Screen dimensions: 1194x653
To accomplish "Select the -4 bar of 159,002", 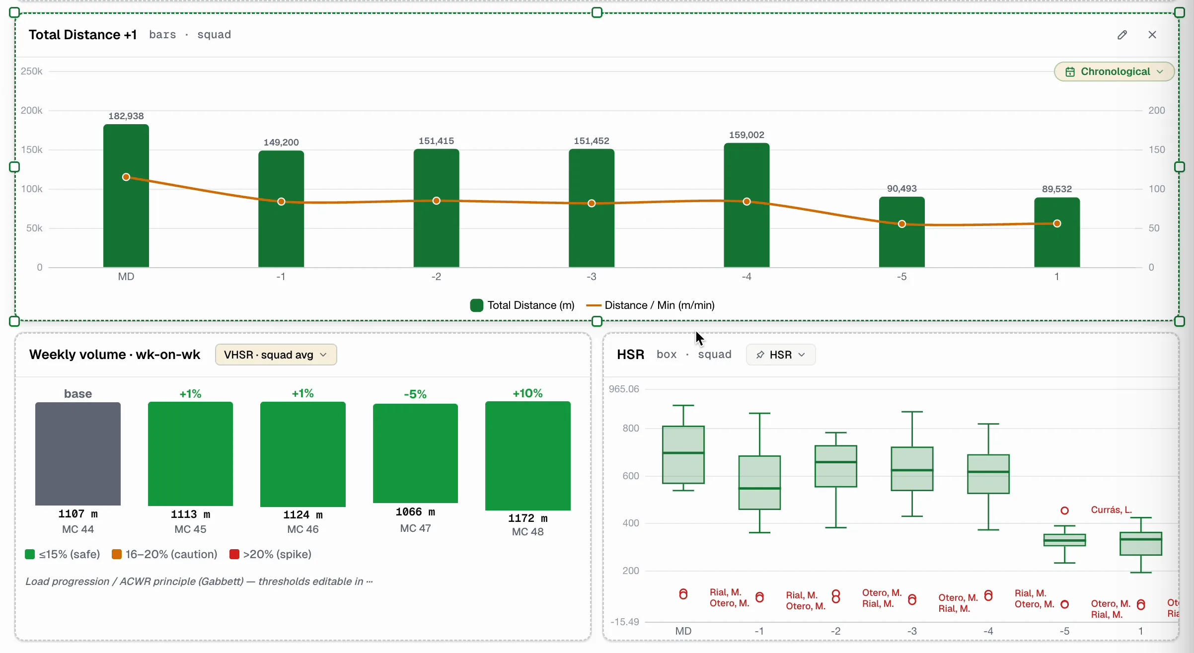I will (746, 205).
